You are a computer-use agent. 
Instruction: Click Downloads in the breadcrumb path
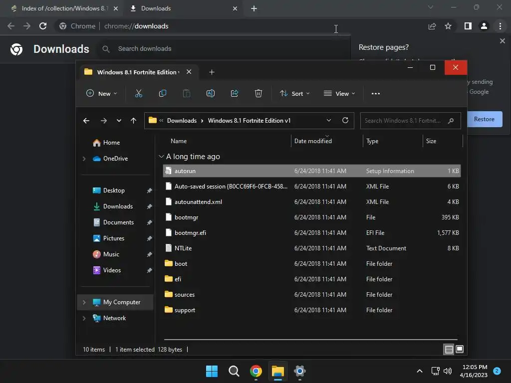pos(182,121)
